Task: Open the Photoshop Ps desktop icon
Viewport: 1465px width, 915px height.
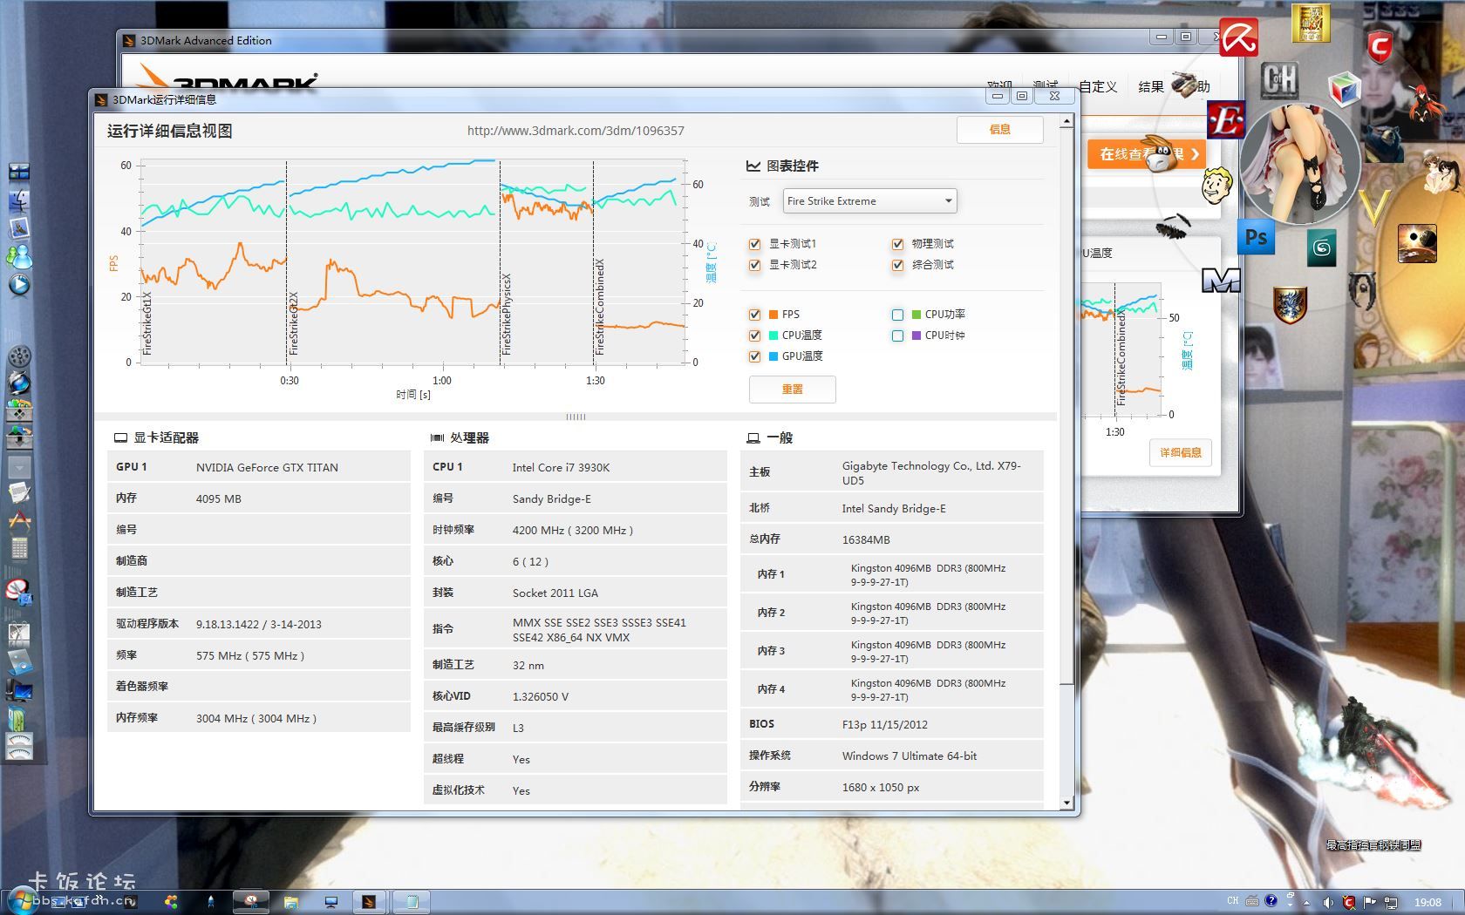Action: tap(1256, 236)
